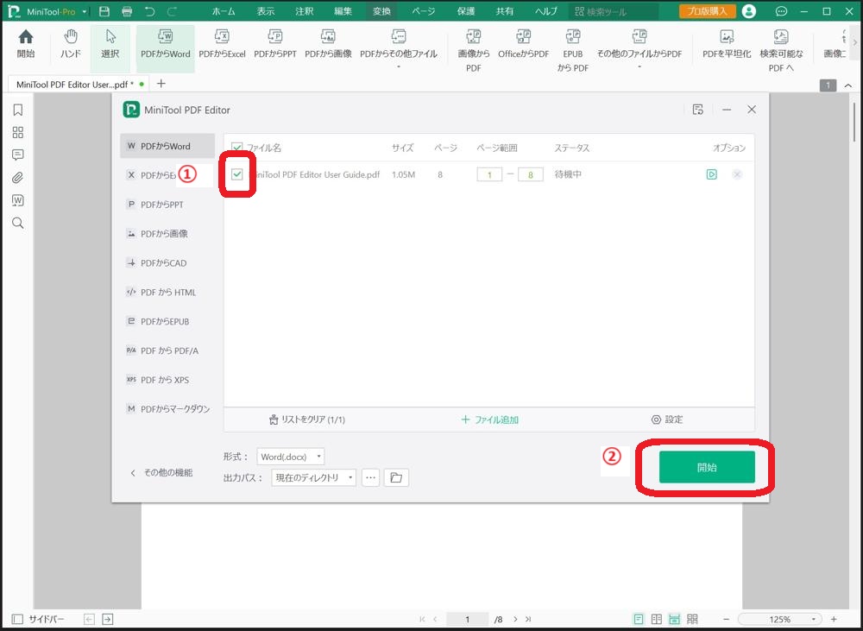Remove User Guide.pdf from list
The height and width of the screenshot is (631, 863).
coord(737,174)
